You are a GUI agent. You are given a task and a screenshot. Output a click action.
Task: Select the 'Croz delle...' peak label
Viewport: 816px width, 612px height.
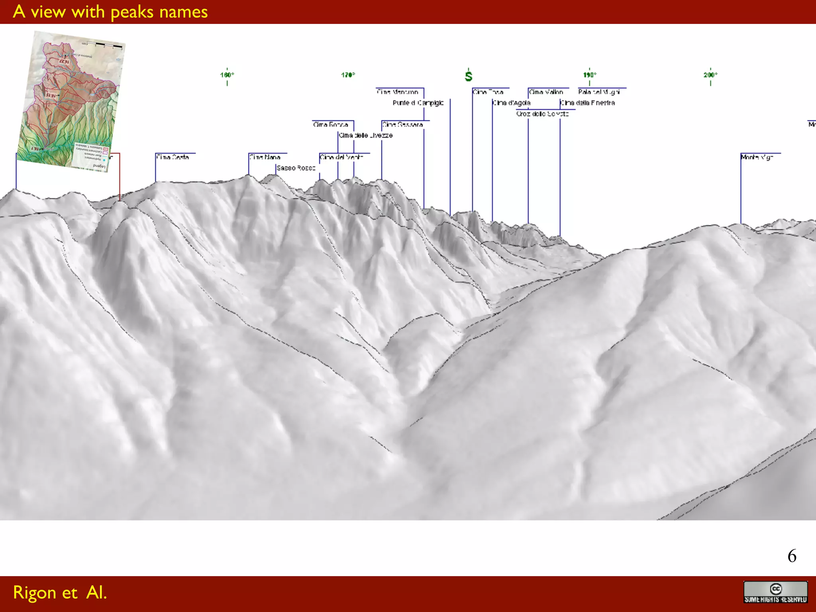pyautogui.click(x=542, y=114)
